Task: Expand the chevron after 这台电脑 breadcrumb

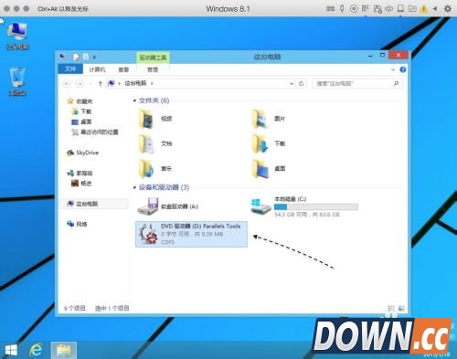Action: pos(152,83)
